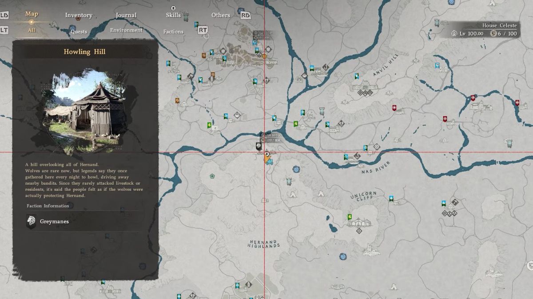The image size is (533, 299).
Task: Open the Inventory tab
Action: pos(79,15)
